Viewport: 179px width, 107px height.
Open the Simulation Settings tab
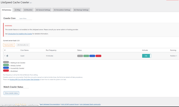tap(62, 10)
